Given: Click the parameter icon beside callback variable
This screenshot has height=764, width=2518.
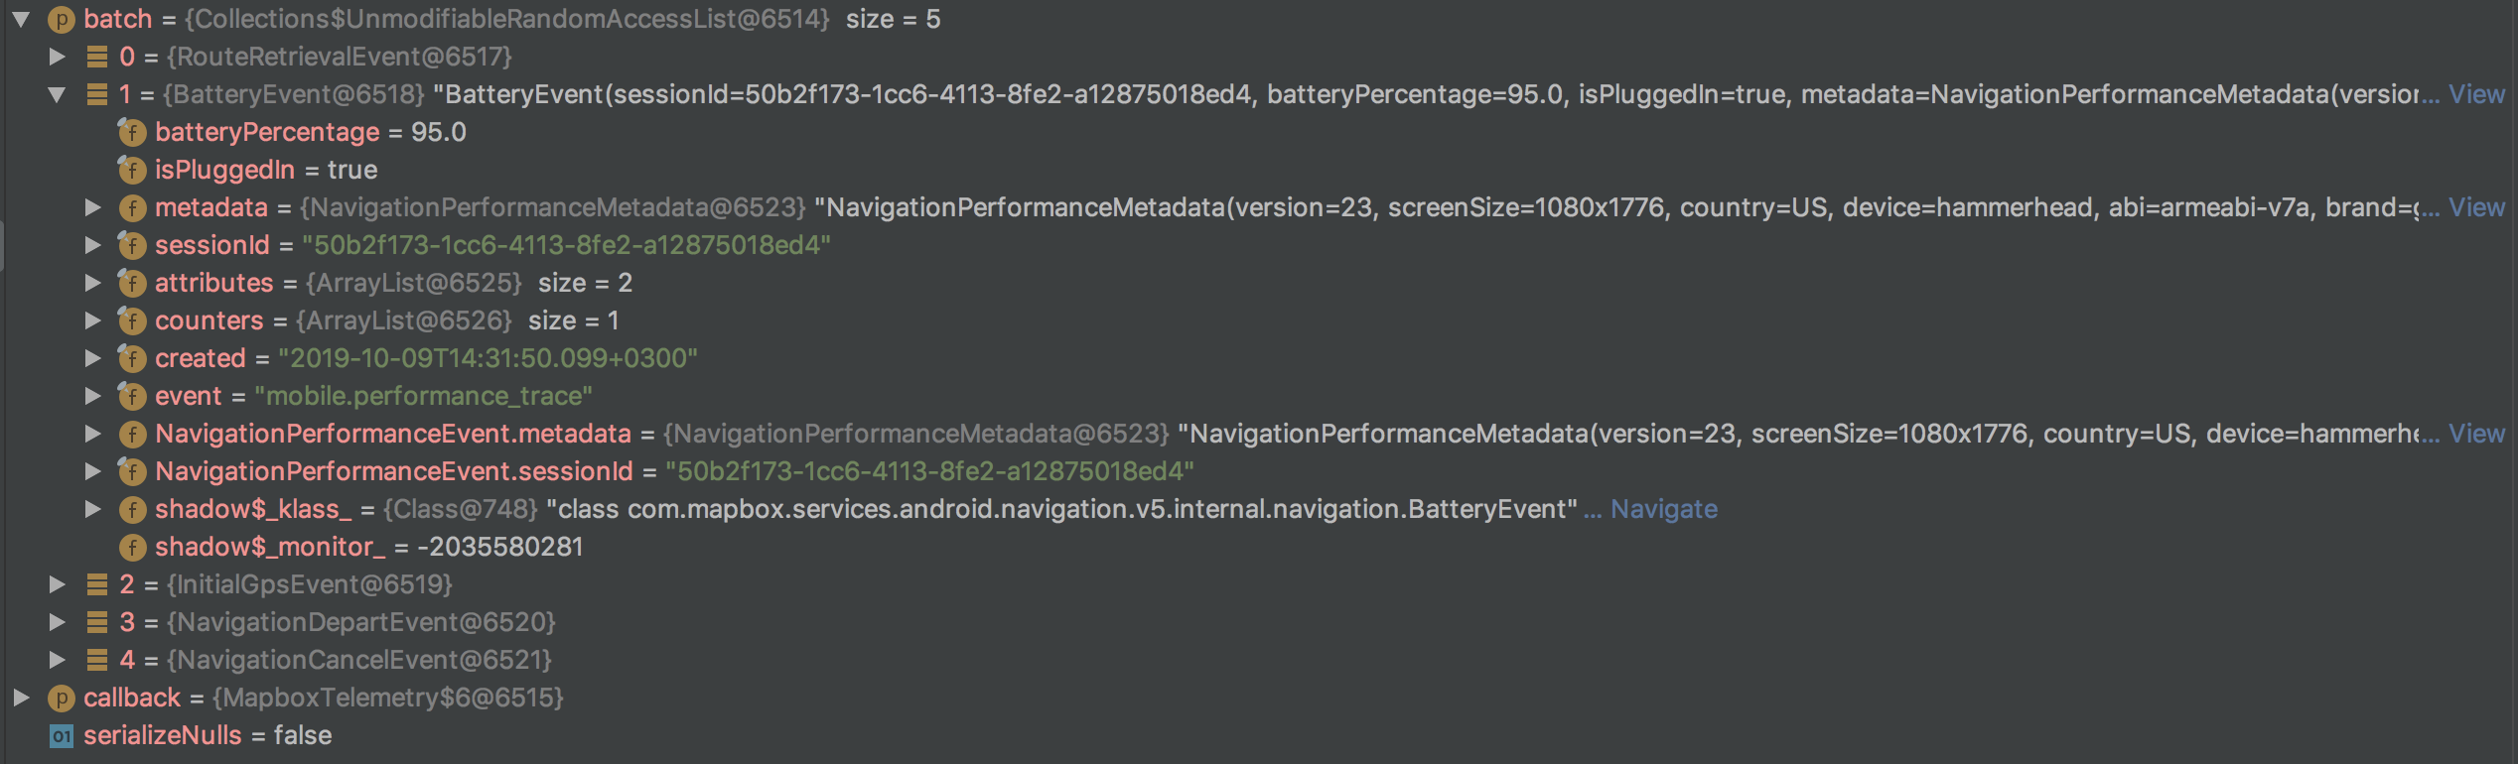Looking at the screenshot, I should pos(62,698).
